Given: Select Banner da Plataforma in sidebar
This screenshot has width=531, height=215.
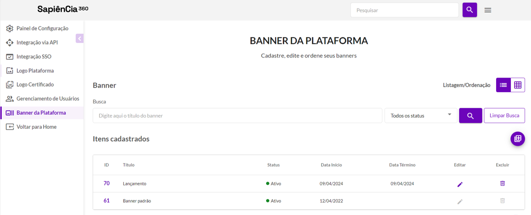Looking at the screenshot, I should (42, 113).
